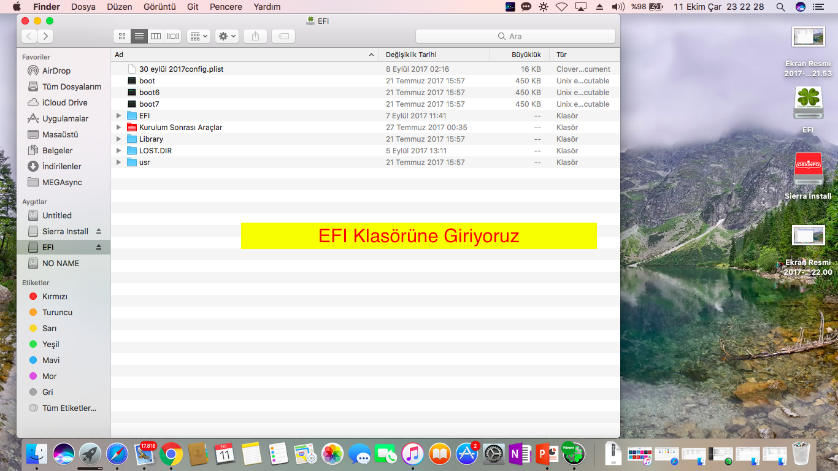The height and width of the screenshot is (471, 838).
Task: Open Google Chrome from the Dock
Action: click(171, 454)
